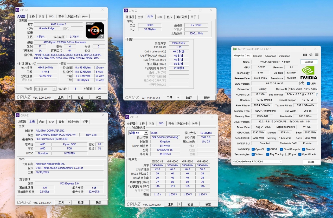Screen dimensions: 333x218
Task: Expand 工具 dropdown arrow in mainboard window
Action: tap(70, 202)
